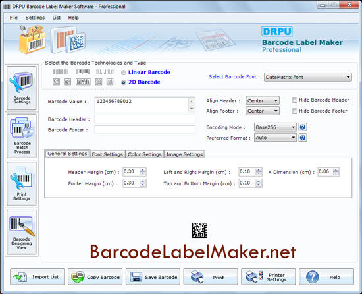Open Printer Settings button
The image size is (362, 294).
(x=269, y=277)
